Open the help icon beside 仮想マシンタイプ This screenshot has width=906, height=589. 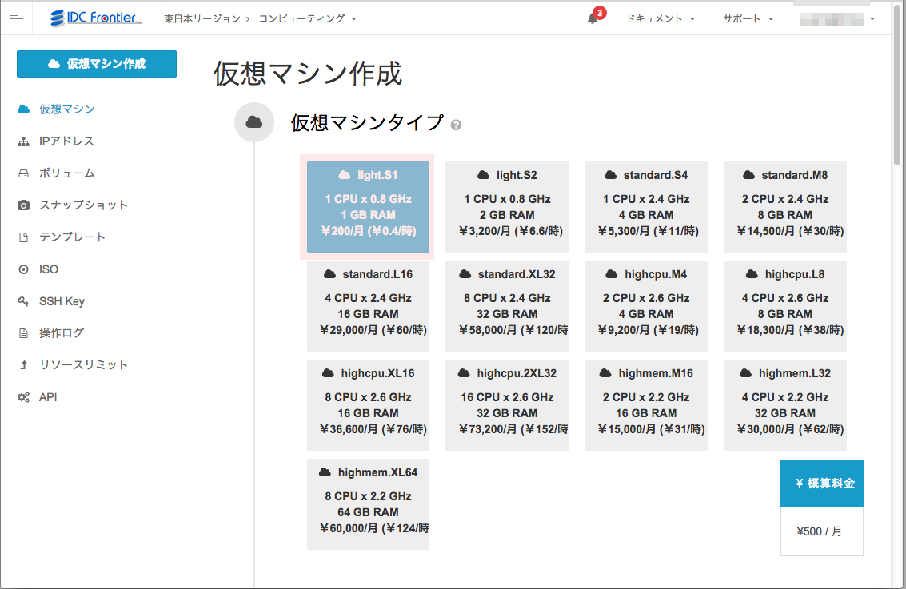455,125
